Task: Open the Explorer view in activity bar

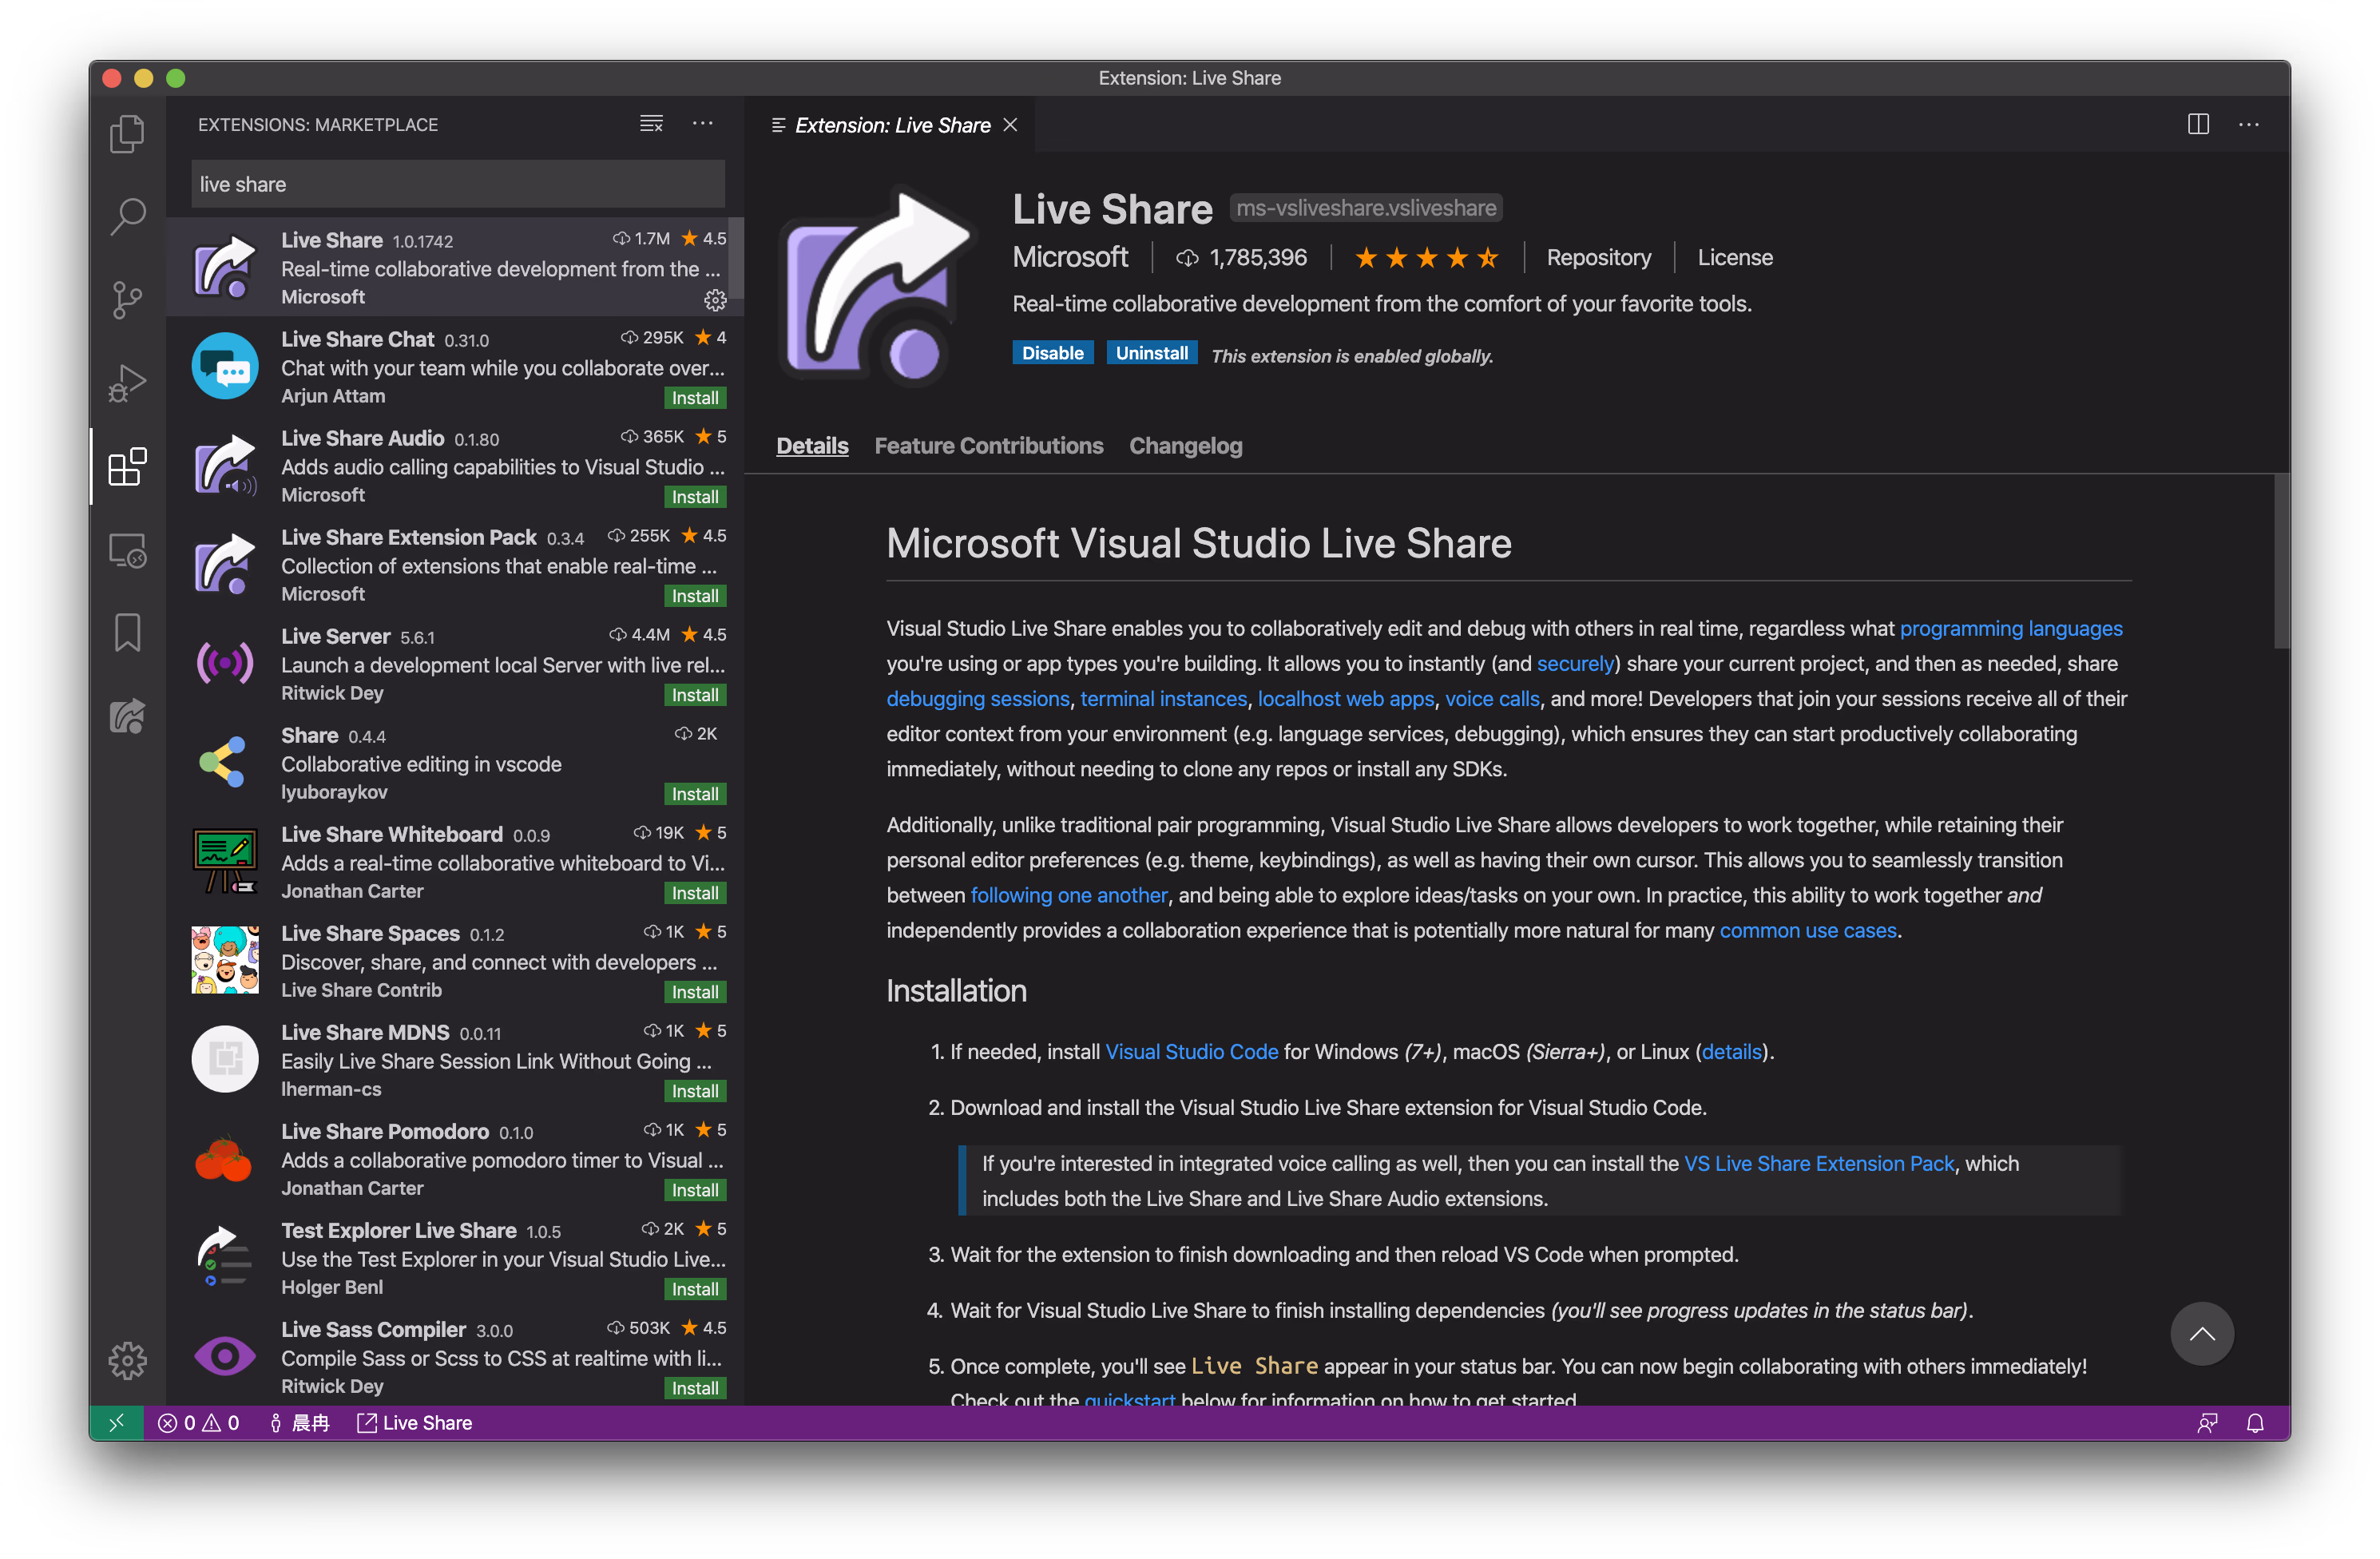Action: point(127,134)
